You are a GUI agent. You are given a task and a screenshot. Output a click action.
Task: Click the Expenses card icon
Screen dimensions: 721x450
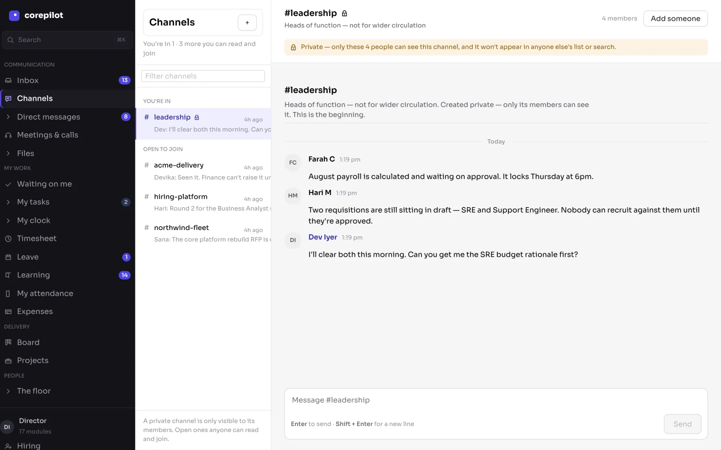(8, 312)
